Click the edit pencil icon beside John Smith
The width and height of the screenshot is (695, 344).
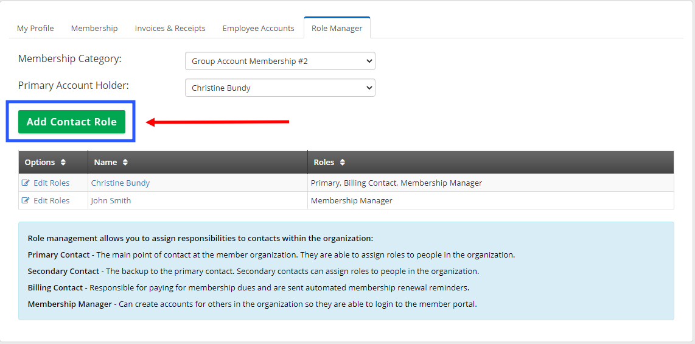[x=26, y=200]
